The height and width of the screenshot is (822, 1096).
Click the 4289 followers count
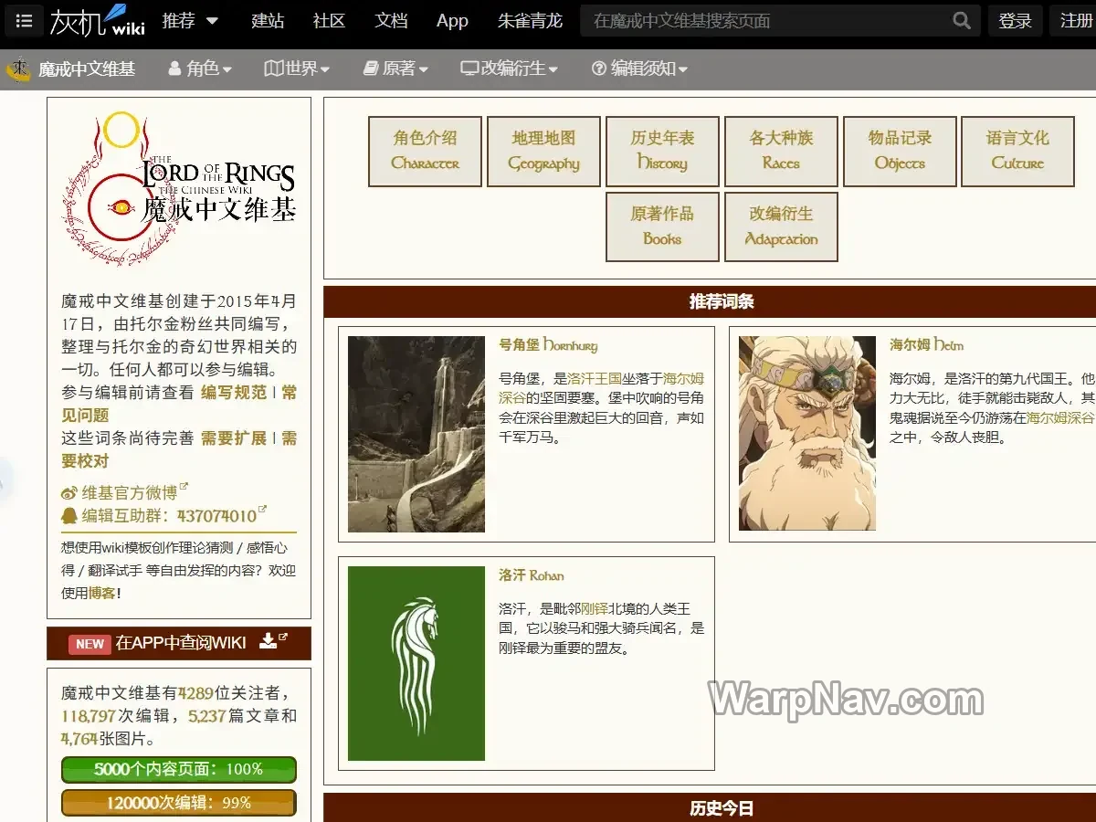click(x=195, y=693)
